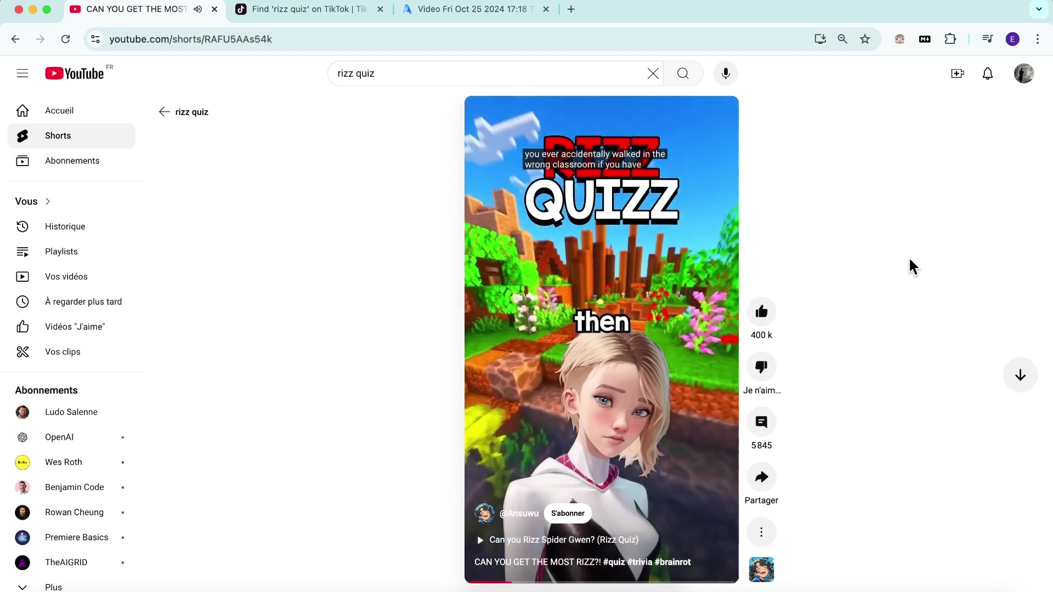Select Shorts in the sidebar

tap(71, 136)
